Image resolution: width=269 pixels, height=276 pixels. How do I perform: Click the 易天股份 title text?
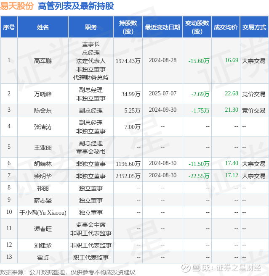pyautogui.click(x=17, y=6)
